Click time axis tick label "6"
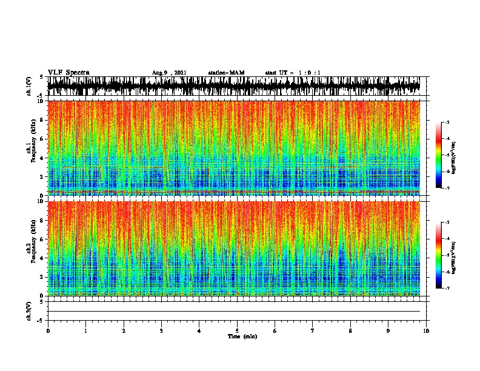 click(x=275, y=331)
